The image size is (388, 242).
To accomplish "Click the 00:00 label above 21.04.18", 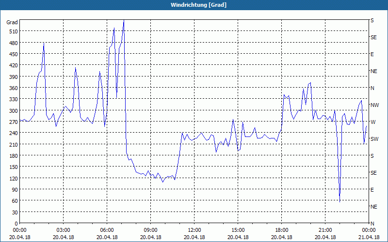I will tap(369, 230).
